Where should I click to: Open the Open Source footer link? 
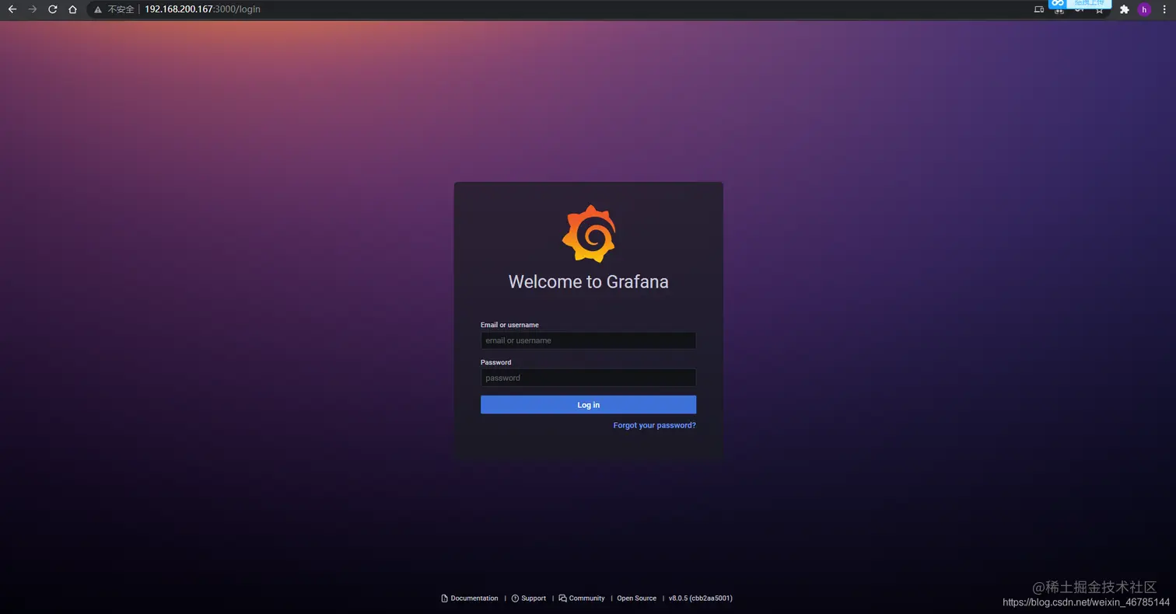(x=636, y=598)
